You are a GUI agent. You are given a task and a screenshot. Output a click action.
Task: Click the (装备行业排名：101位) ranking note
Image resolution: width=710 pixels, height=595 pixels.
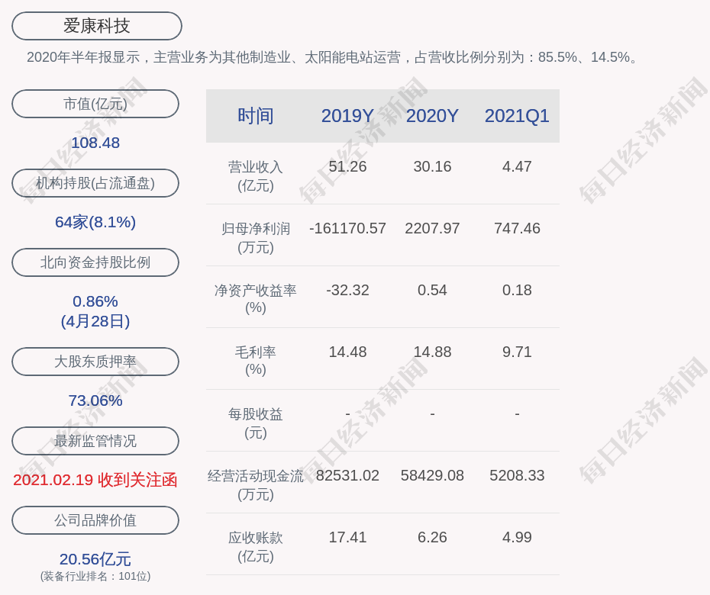click(x=95, y=576)
